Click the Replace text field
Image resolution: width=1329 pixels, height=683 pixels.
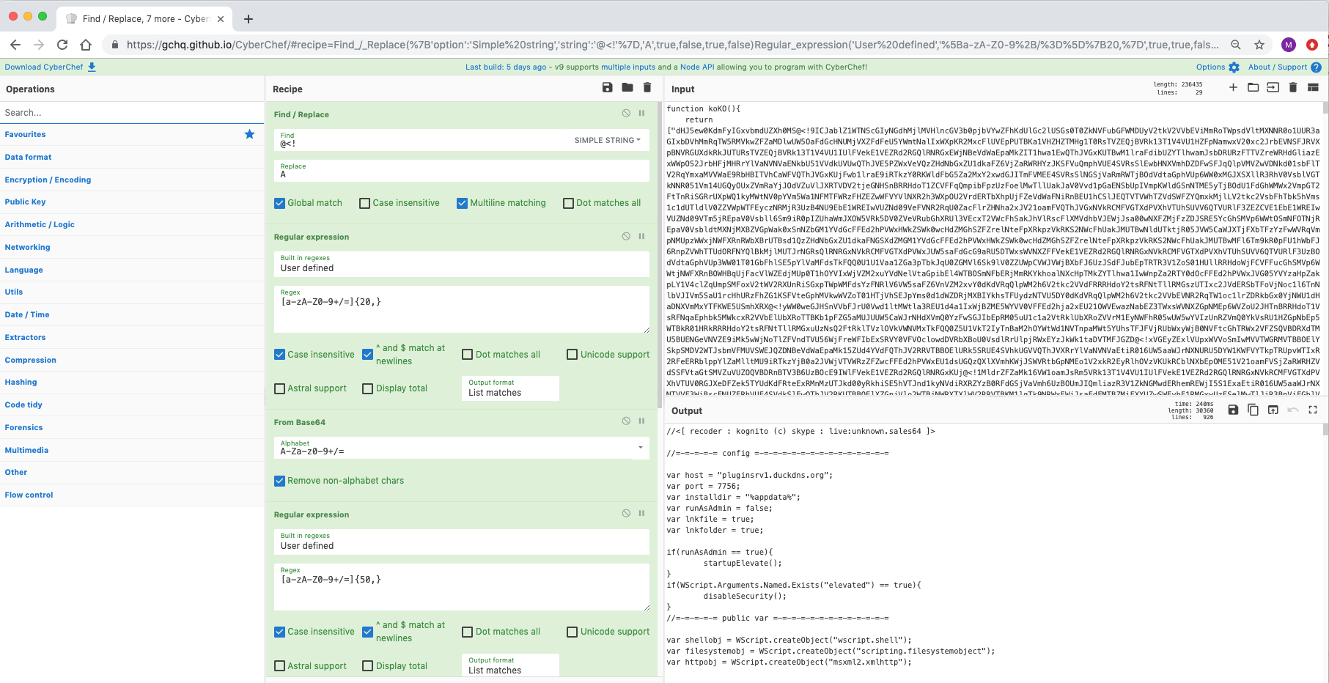[x=462, y=171]
